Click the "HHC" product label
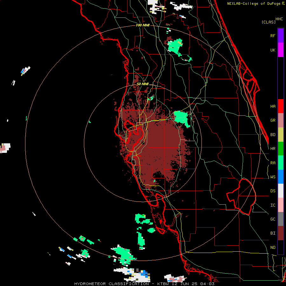The height and width of the screenshot is (286, 286). coord(279,19)
